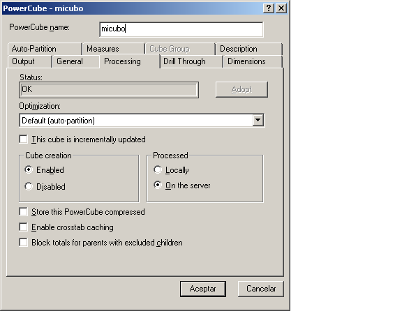Open the Measures tab
This screenshot has height=311, width=402.
tap(114, 49)
